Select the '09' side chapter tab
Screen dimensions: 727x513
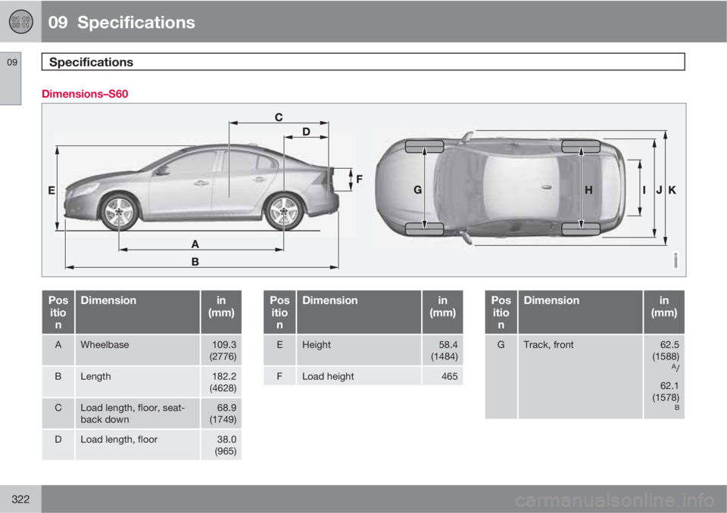point(11,79)
